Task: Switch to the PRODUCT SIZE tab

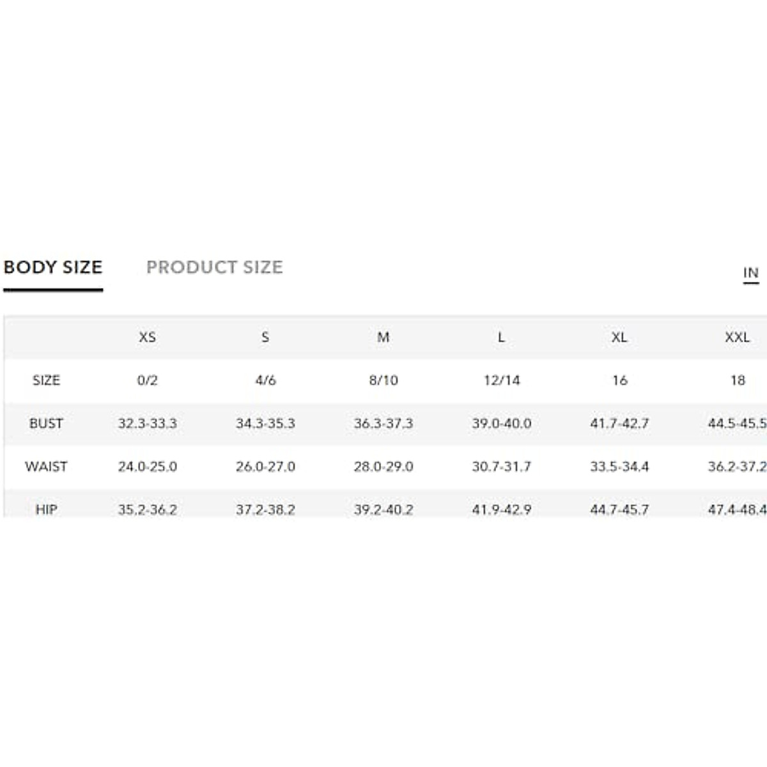Action: coord(214,267)
